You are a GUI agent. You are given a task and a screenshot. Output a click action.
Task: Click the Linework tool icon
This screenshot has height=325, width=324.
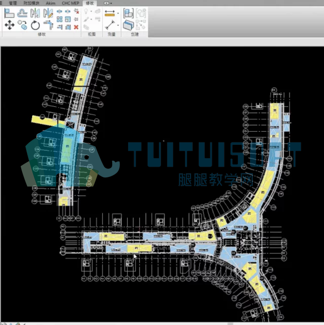tap(98, 19)
